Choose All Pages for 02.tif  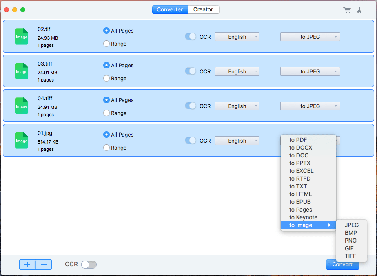[106, 31]
